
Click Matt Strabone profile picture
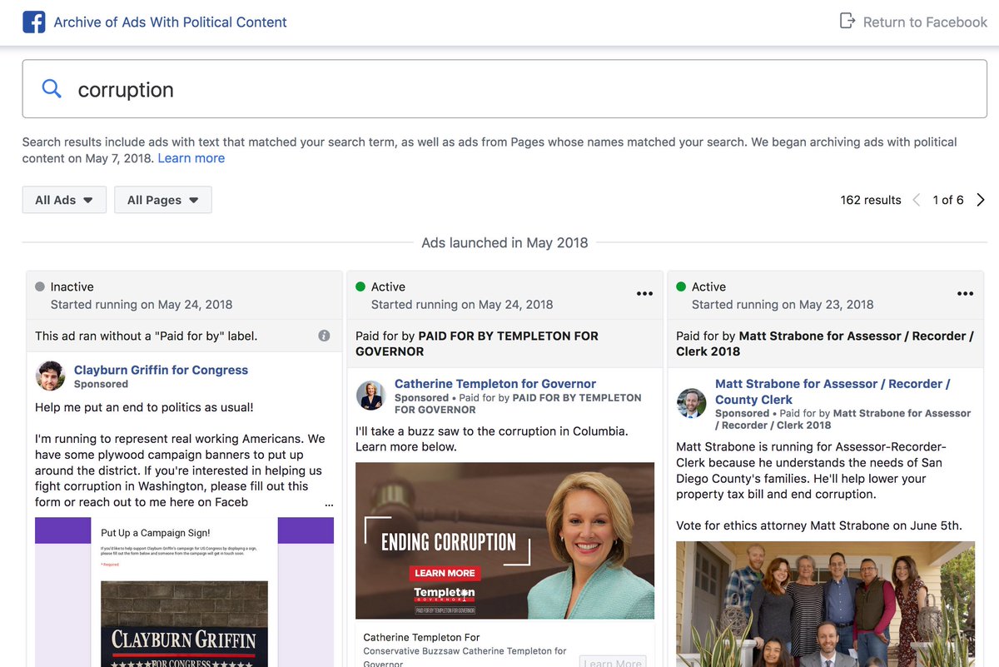tap(691, 403)
